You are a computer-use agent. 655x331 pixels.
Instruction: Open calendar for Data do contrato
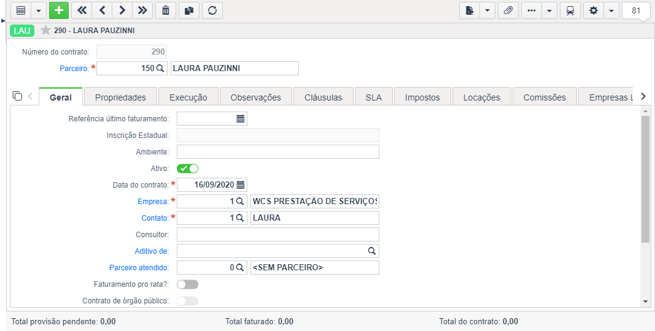[x=241, y=185]
